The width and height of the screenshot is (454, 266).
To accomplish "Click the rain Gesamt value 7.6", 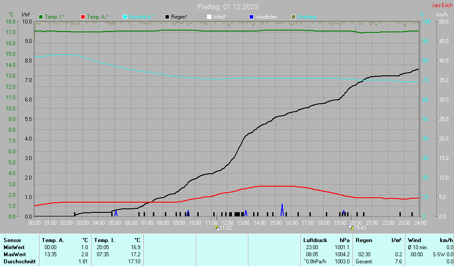I will pyautogui.click(x=398, y=262).
